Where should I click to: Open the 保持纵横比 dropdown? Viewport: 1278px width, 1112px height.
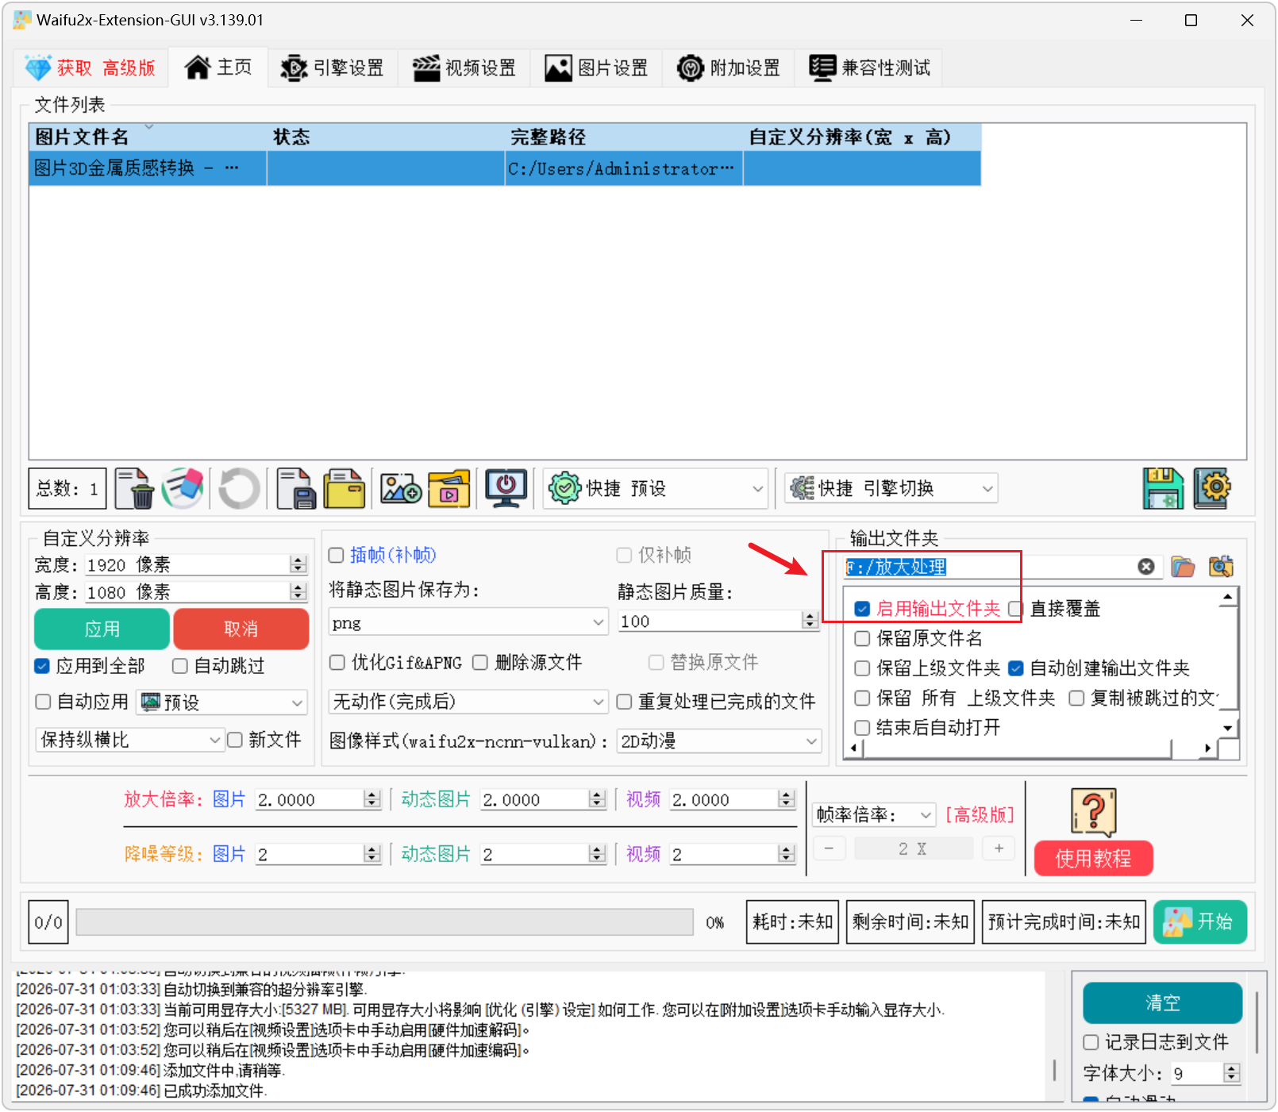(130, 740)
